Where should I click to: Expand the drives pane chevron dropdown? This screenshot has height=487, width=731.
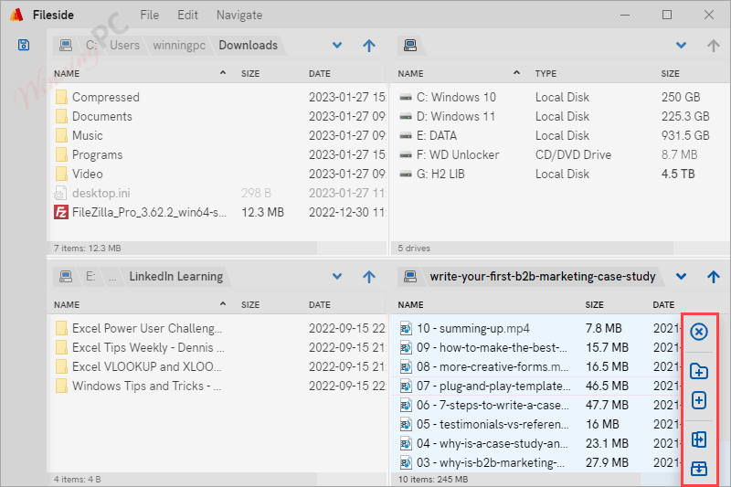[x=681, y=45]
